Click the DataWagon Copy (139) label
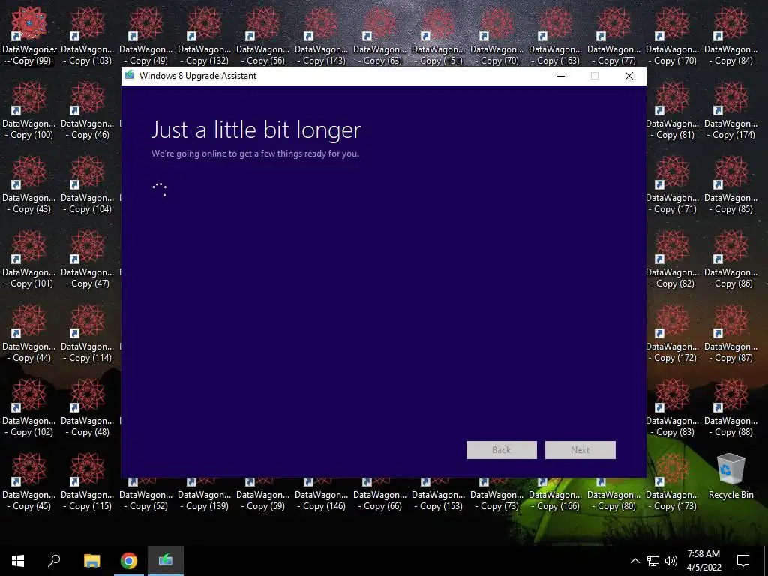 coord(204,500)
